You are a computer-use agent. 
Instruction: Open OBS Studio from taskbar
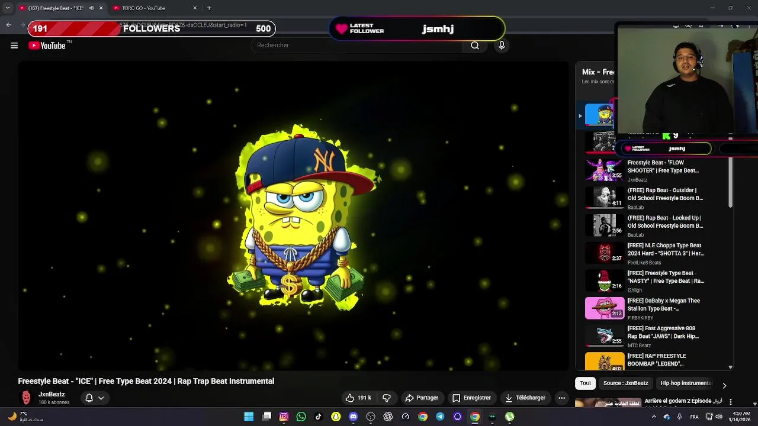[371, 417]
